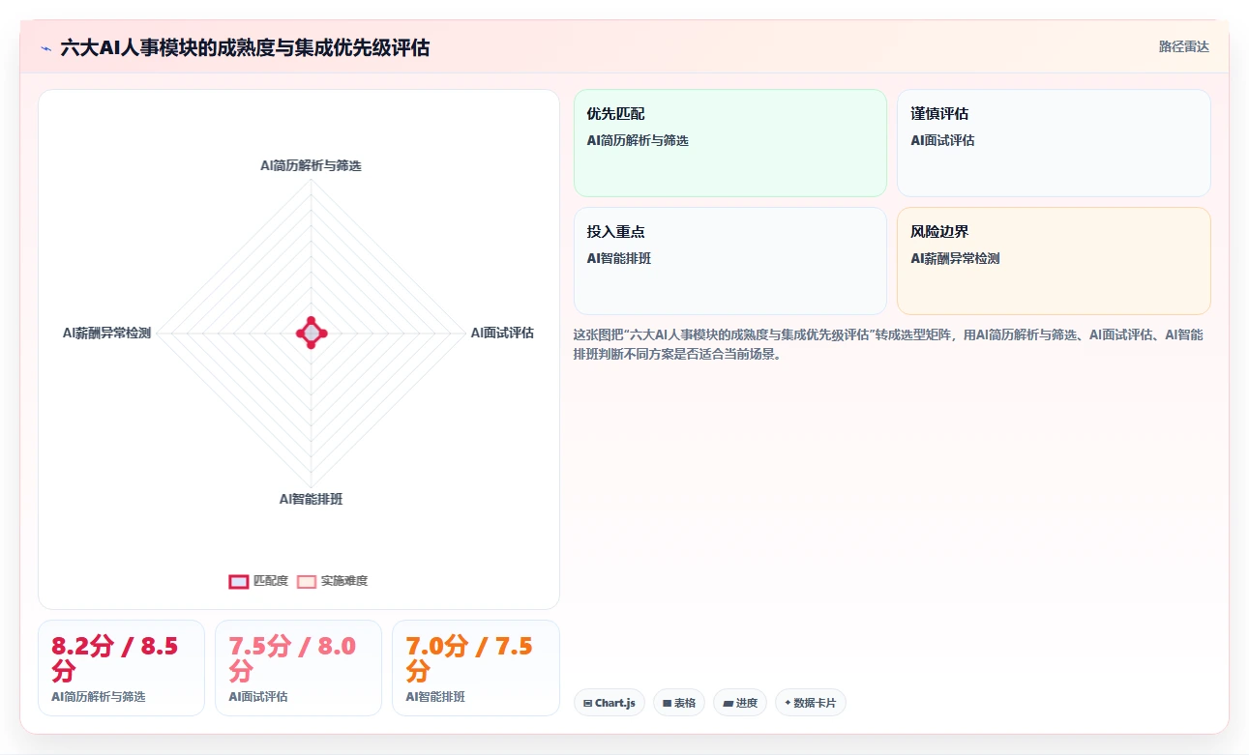1249x755 pixels.
Task: Click the 路径雷达 label in header
Action: pyautogui.click(x=1184, y=46)
